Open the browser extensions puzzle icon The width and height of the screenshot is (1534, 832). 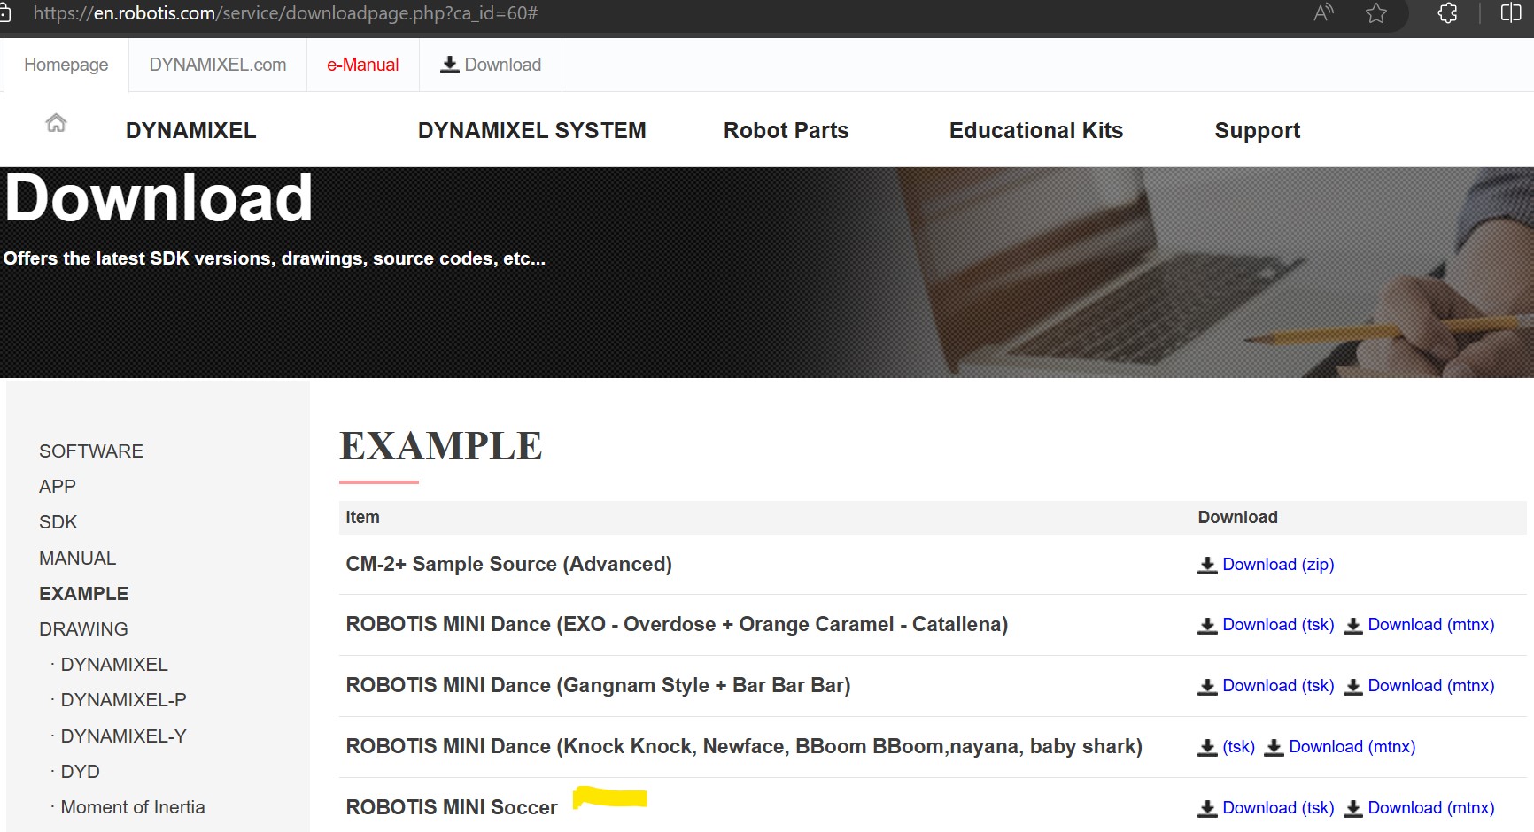(1447, 13)
